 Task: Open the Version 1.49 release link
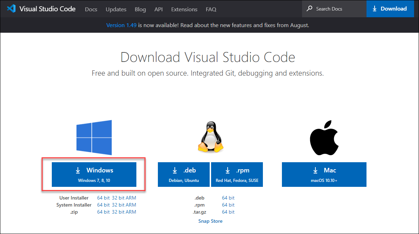(x=121, y=25)
